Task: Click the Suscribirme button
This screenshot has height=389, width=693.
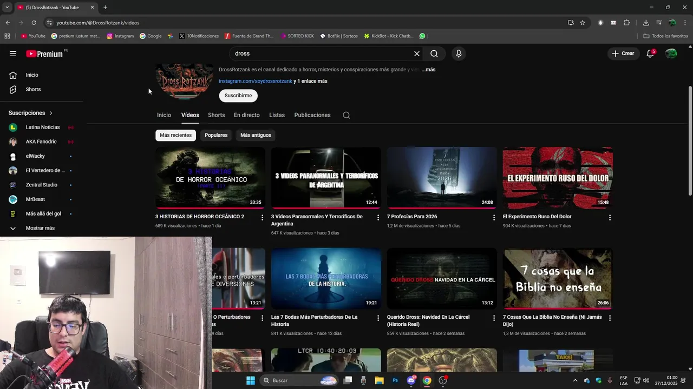Action: point(238,96)
